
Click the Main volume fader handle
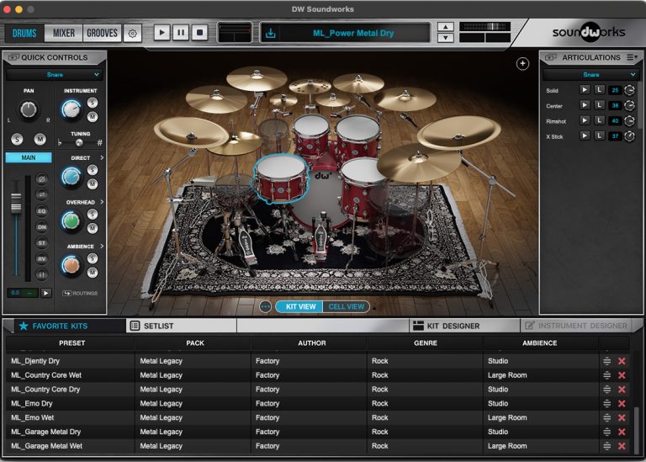(x=16, y=203)
